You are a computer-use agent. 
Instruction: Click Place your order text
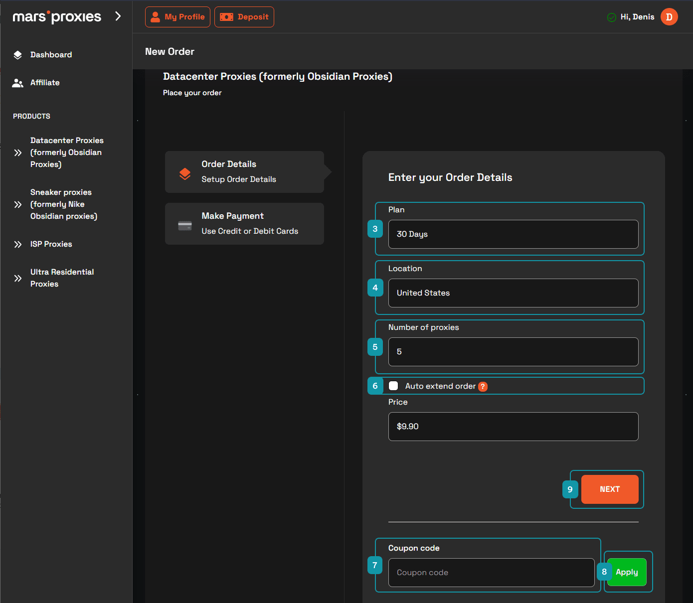[192, 93]
